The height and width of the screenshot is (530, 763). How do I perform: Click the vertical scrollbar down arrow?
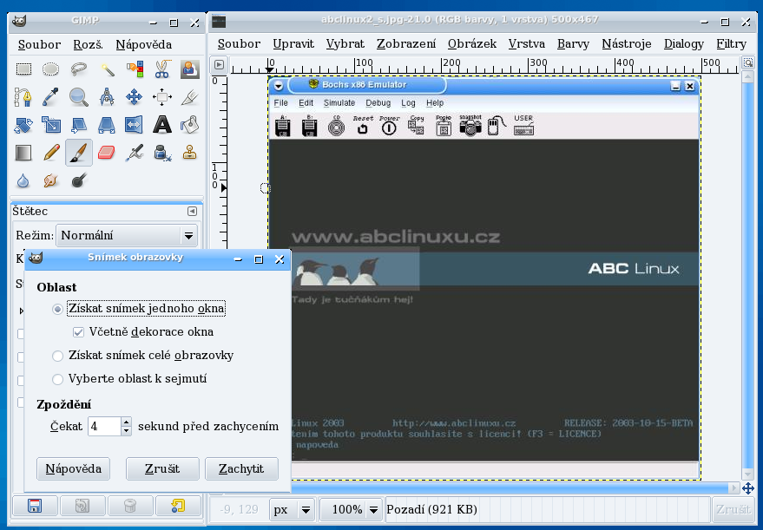(x=748, y=473)
